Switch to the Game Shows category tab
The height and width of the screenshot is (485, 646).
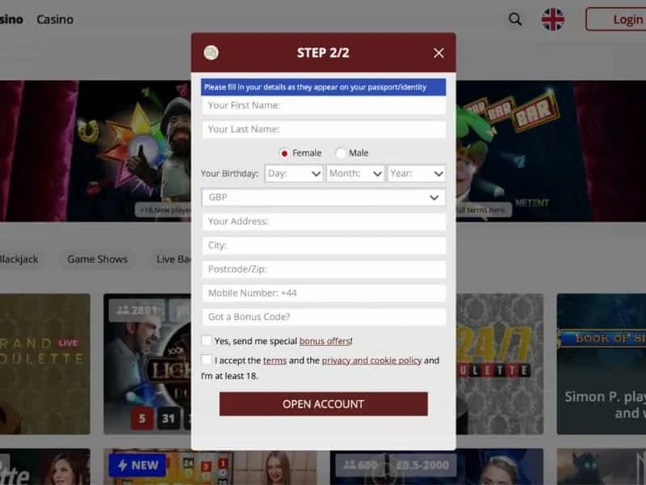click(x=98, y=259)
